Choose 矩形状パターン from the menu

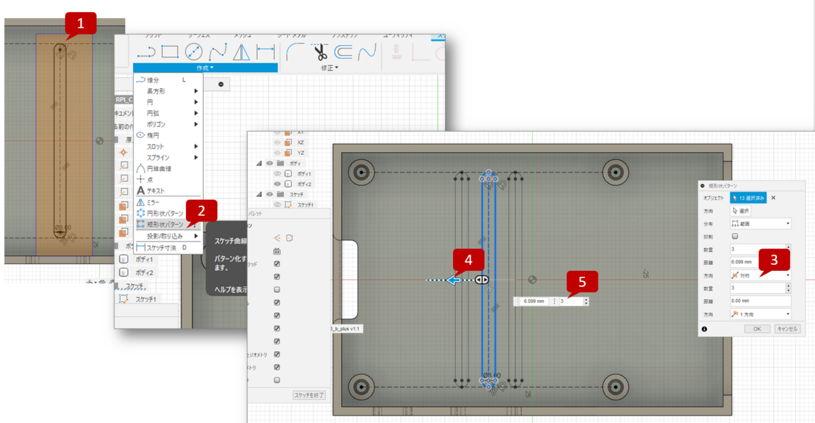tap(168, 224)
